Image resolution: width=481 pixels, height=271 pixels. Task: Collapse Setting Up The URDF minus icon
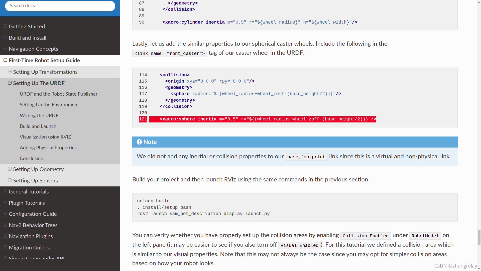[10, 83]
